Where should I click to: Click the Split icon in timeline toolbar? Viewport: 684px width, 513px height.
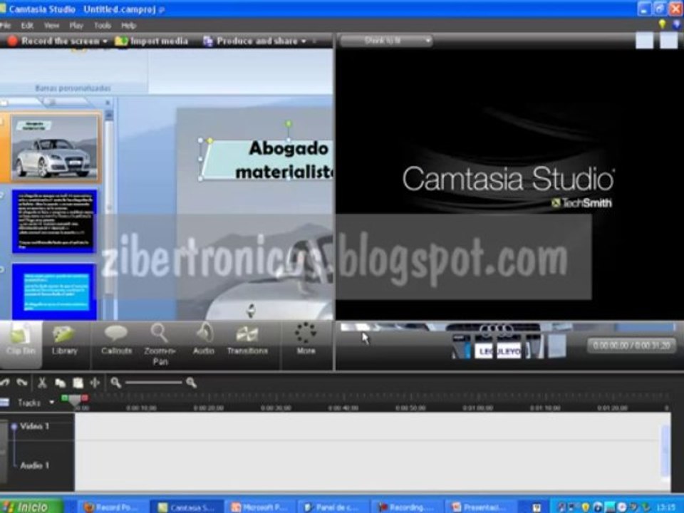coord(95,383)
